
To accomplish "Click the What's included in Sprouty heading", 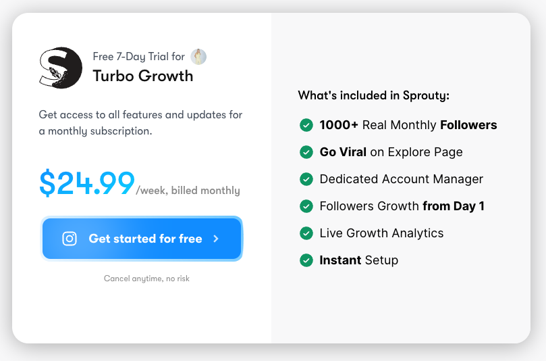I will click(x=374, y=95).
